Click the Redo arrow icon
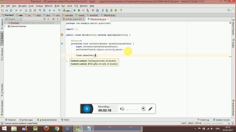This screenshot has width=236, height=132. pos(21,10)
